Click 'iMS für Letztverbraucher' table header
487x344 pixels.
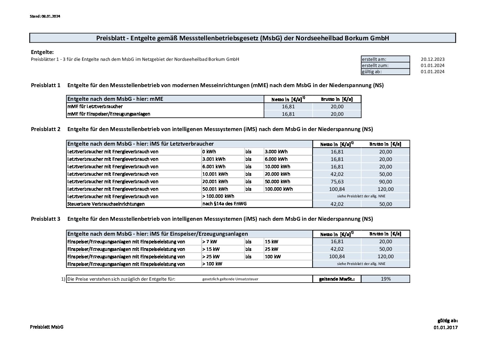[x=189, y=144]
